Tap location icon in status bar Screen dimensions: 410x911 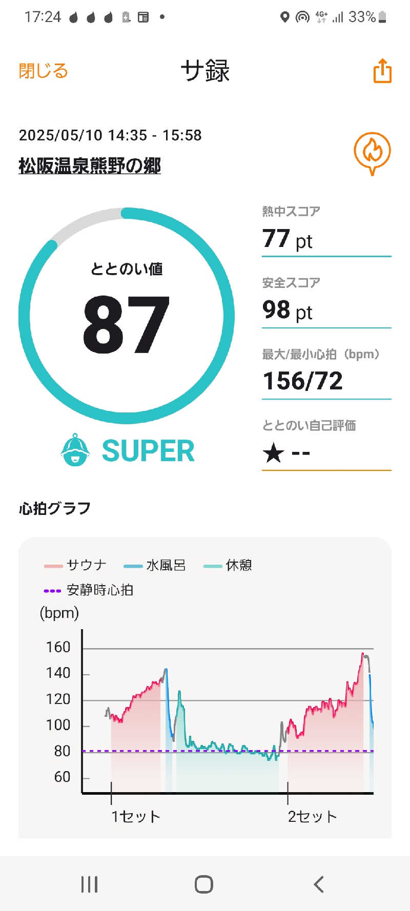click(285, 17)
